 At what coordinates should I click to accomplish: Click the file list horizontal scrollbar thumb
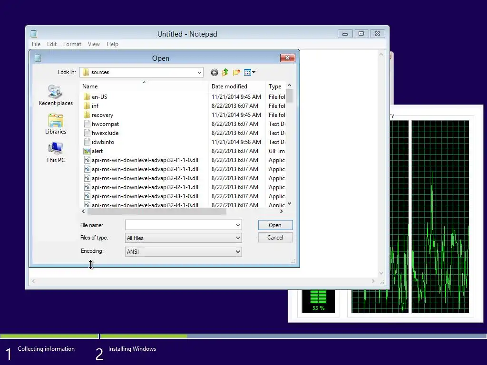[x=157, y=211]
